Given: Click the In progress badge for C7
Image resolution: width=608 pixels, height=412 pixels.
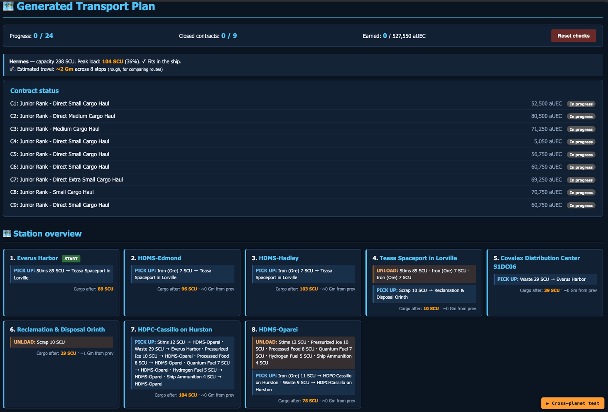Looking at the screenshot, I should tap(581, 180).
